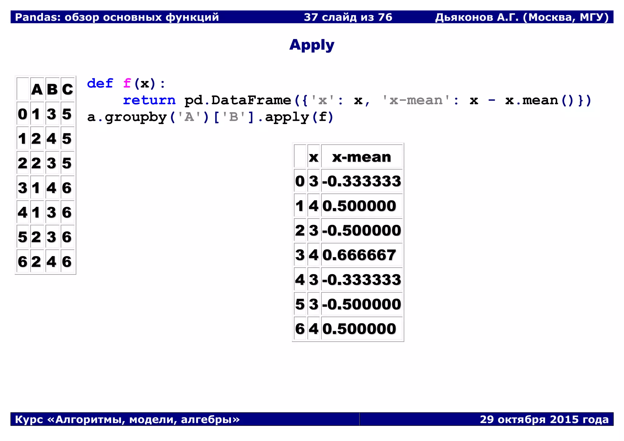This screenshot has width=624, height=441.
Task: Click column header 'C' in left table
Action: (x=67, y=89)
